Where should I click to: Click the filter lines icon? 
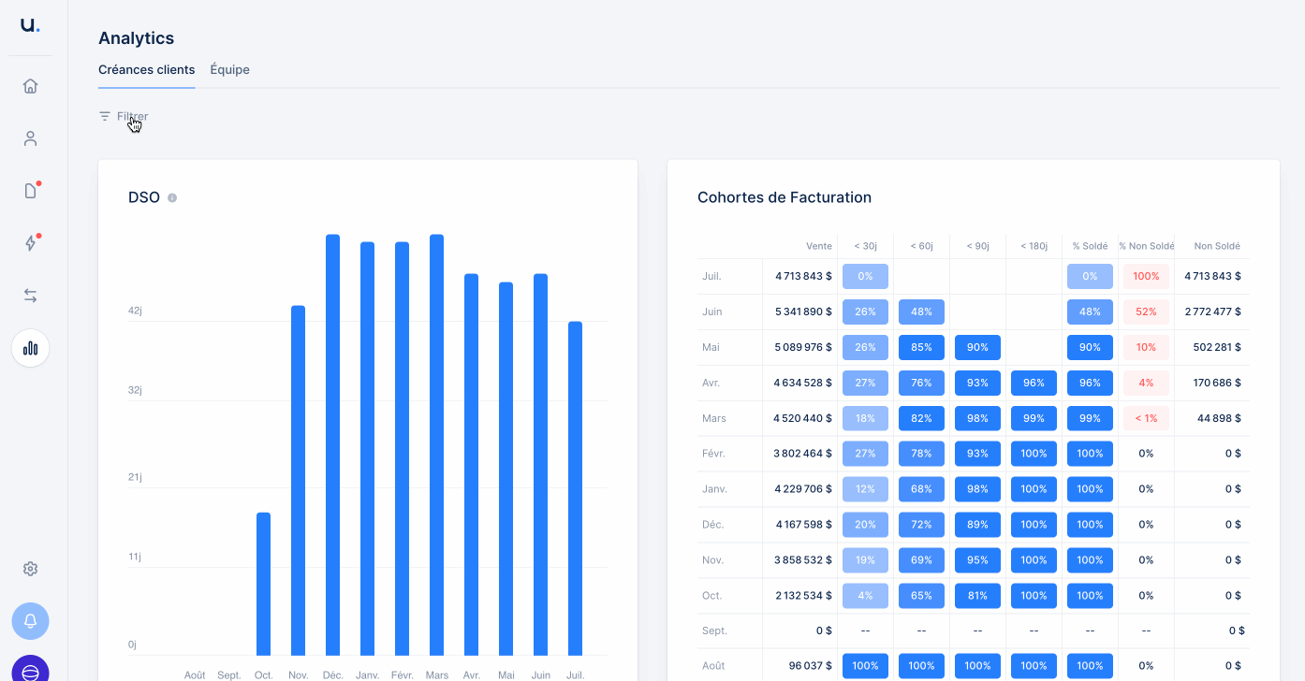click(x=105, y=117)
